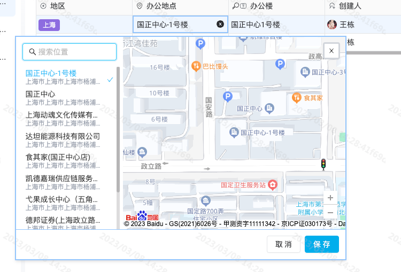Click 仙楼 building marker on map
Image resolution: width=401 pixels, height=272 pixels.
(x=142, y=152)
